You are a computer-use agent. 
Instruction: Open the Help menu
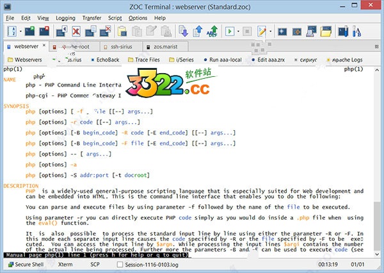pos(160,18)
